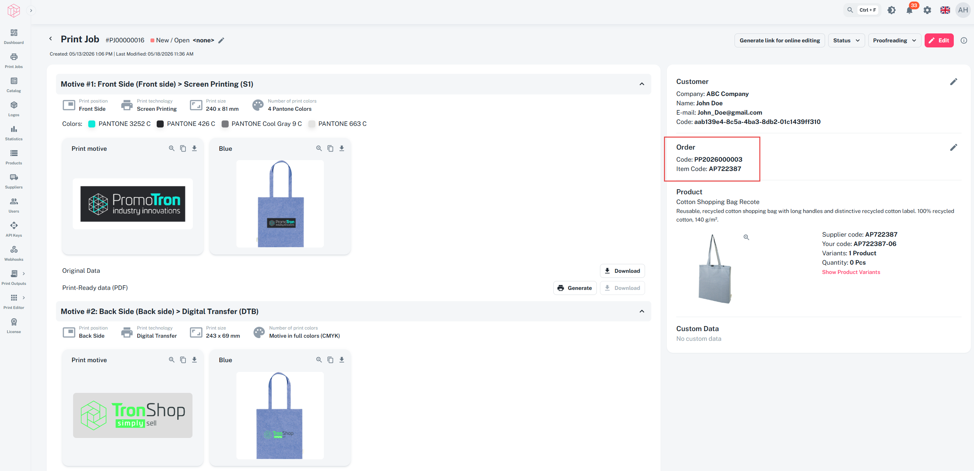Select PANTONE 3252 C color swatch
This screenshot has width=974, height=471.
92,124
